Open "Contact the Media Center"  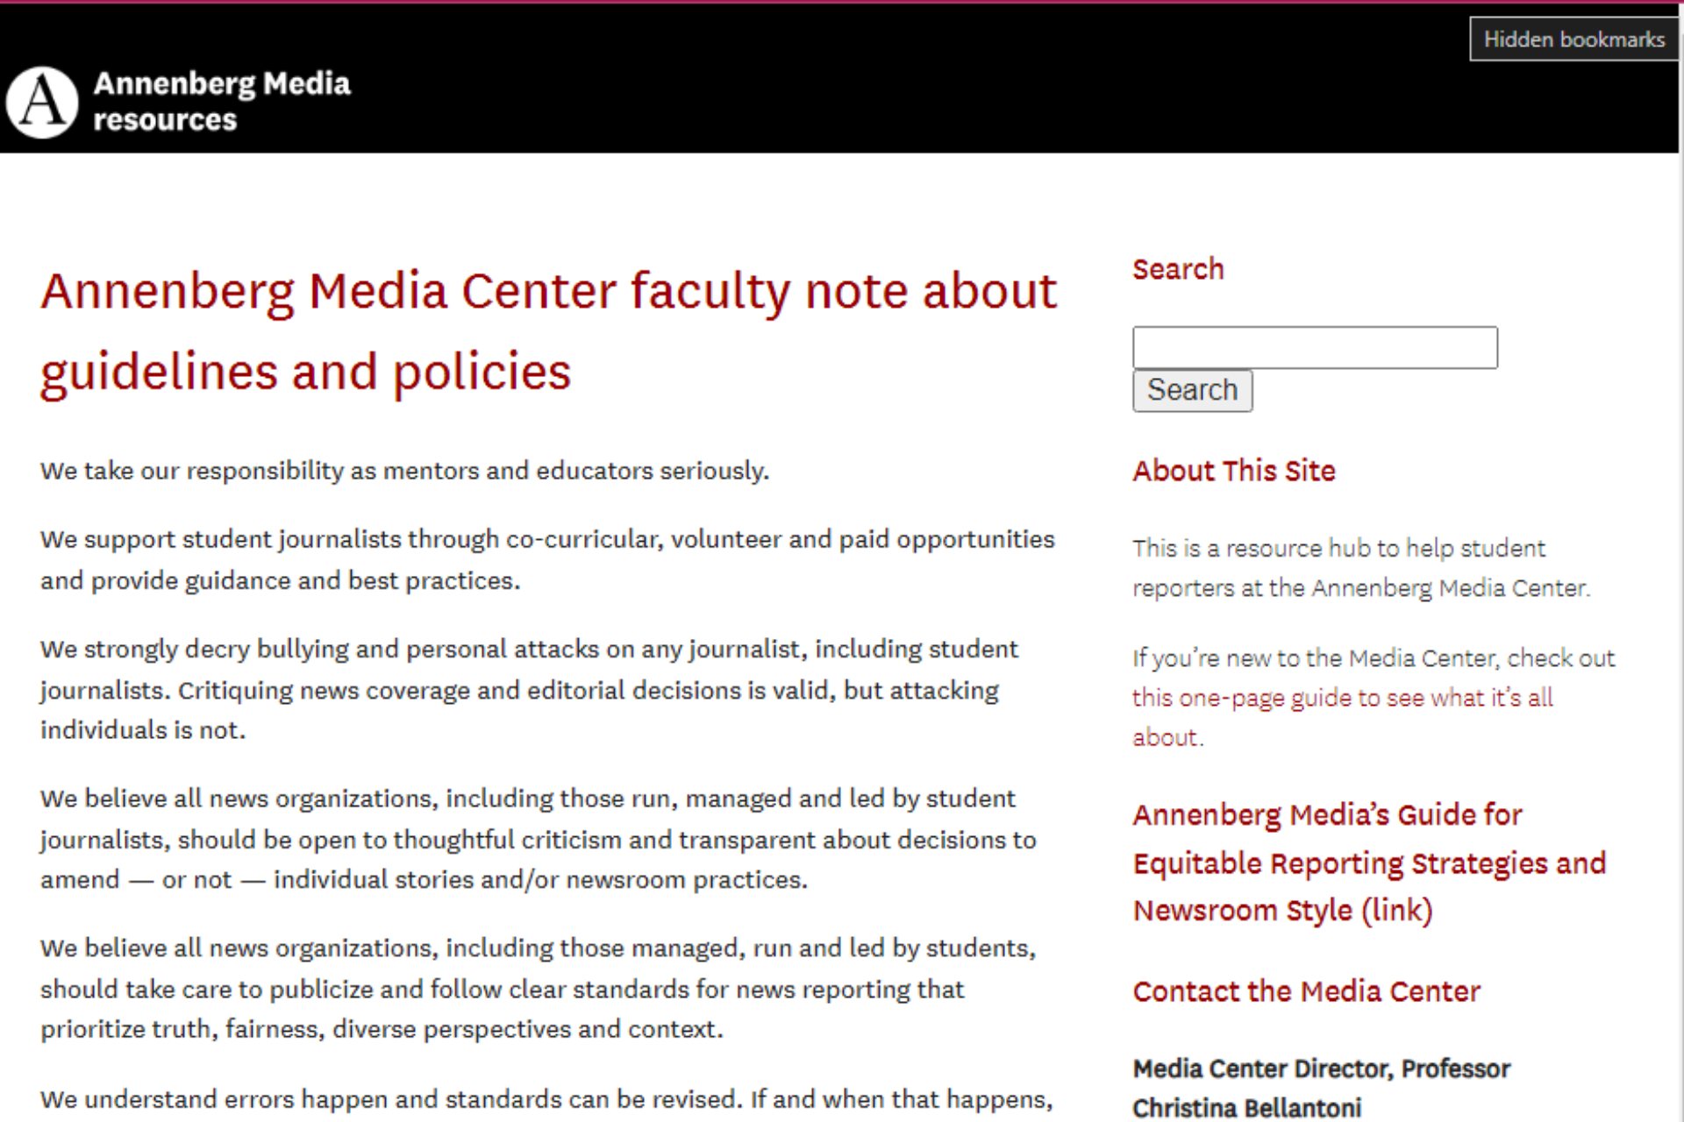[1306, 991]
